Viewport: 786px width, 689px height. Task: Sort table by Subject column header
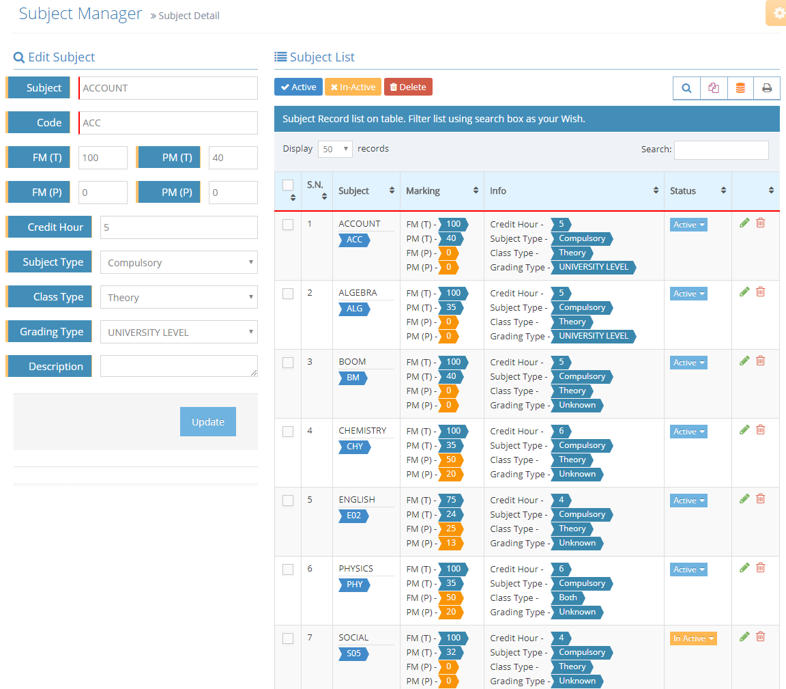366,191
